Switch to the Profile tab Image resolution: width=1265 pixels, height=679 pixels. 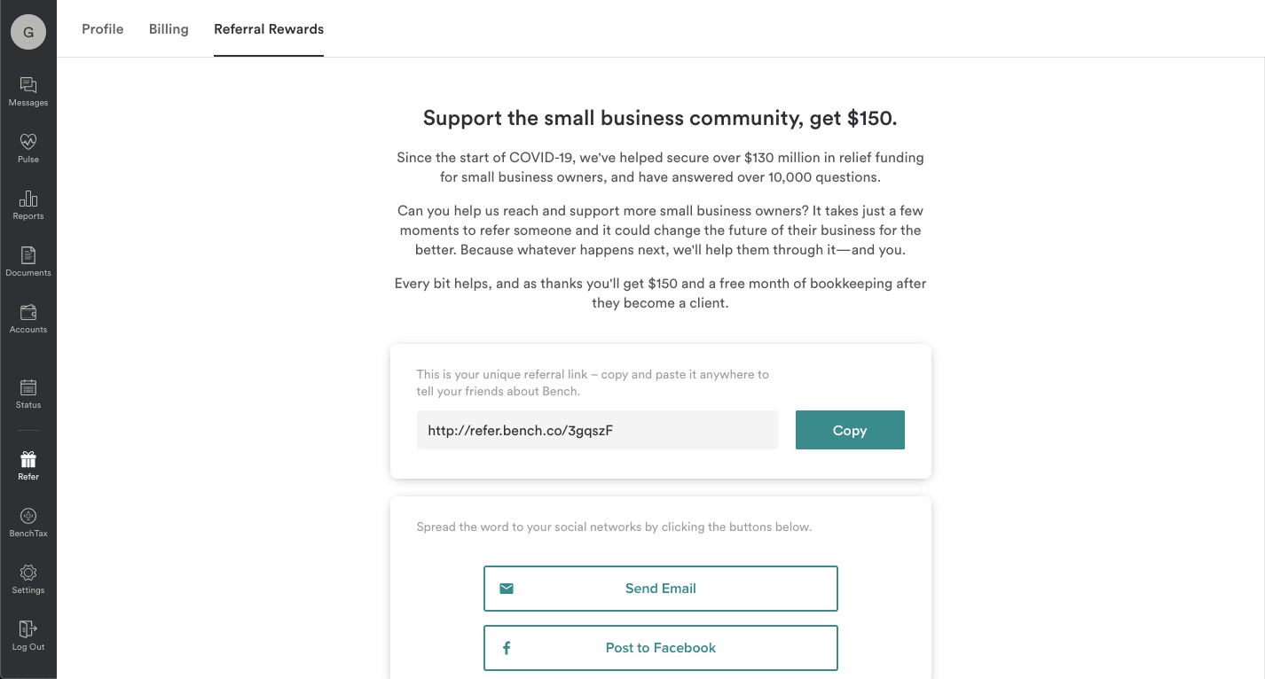pos(102,28)
